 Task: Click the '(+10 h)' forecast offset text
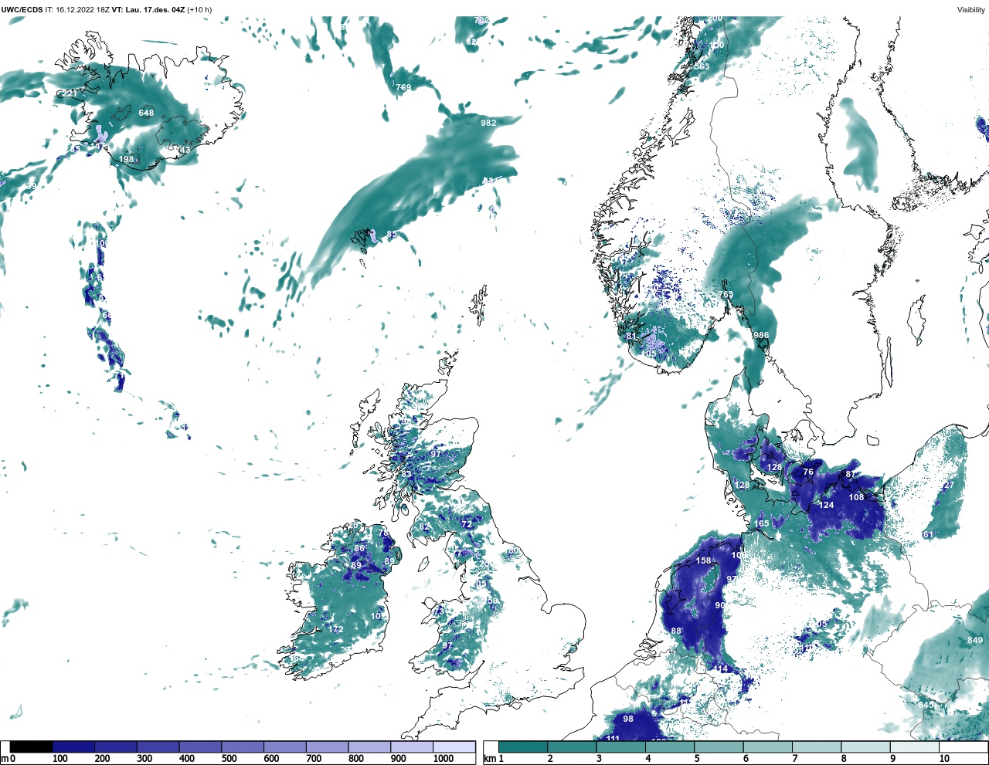click(200, 10)
